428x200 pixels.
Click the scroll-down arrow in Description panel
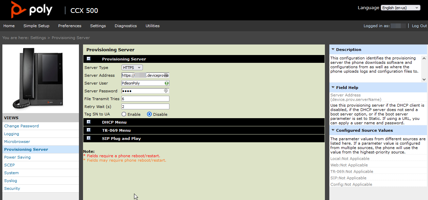(x=424, y=79)
